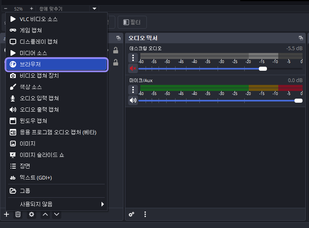Open 데스크탑 오디오 options menu
Viewport: 309px width, 228px height.
pyautogui.click(x=133, y=58)
